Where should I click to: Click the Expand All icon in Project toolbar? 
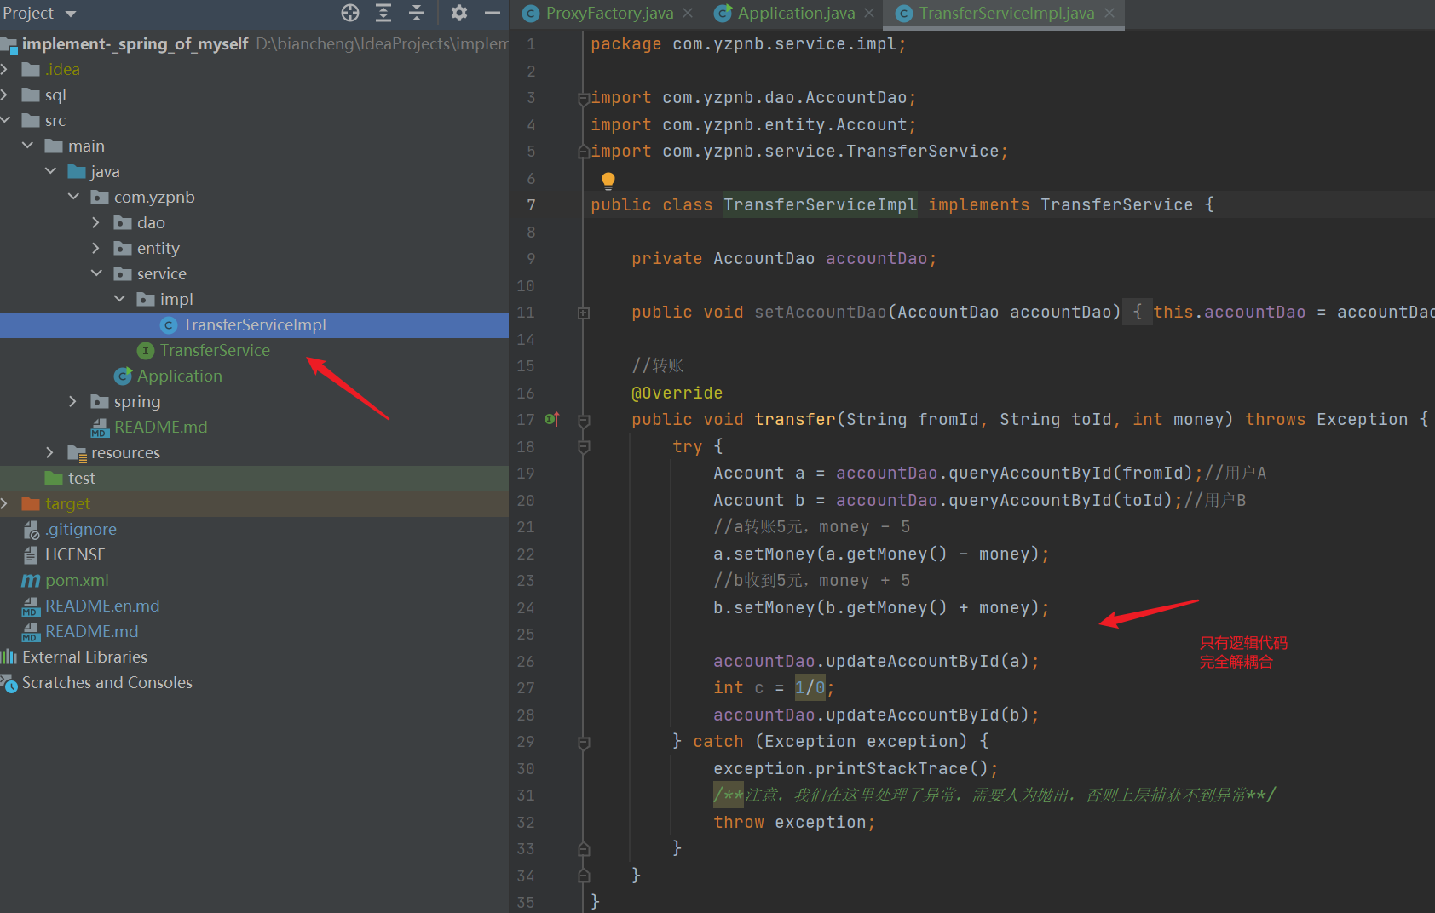(x=383, y=13)
